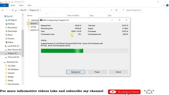The image size is (169, 95).
Task: Click the notification bell icon
Action: click(149, 92)
